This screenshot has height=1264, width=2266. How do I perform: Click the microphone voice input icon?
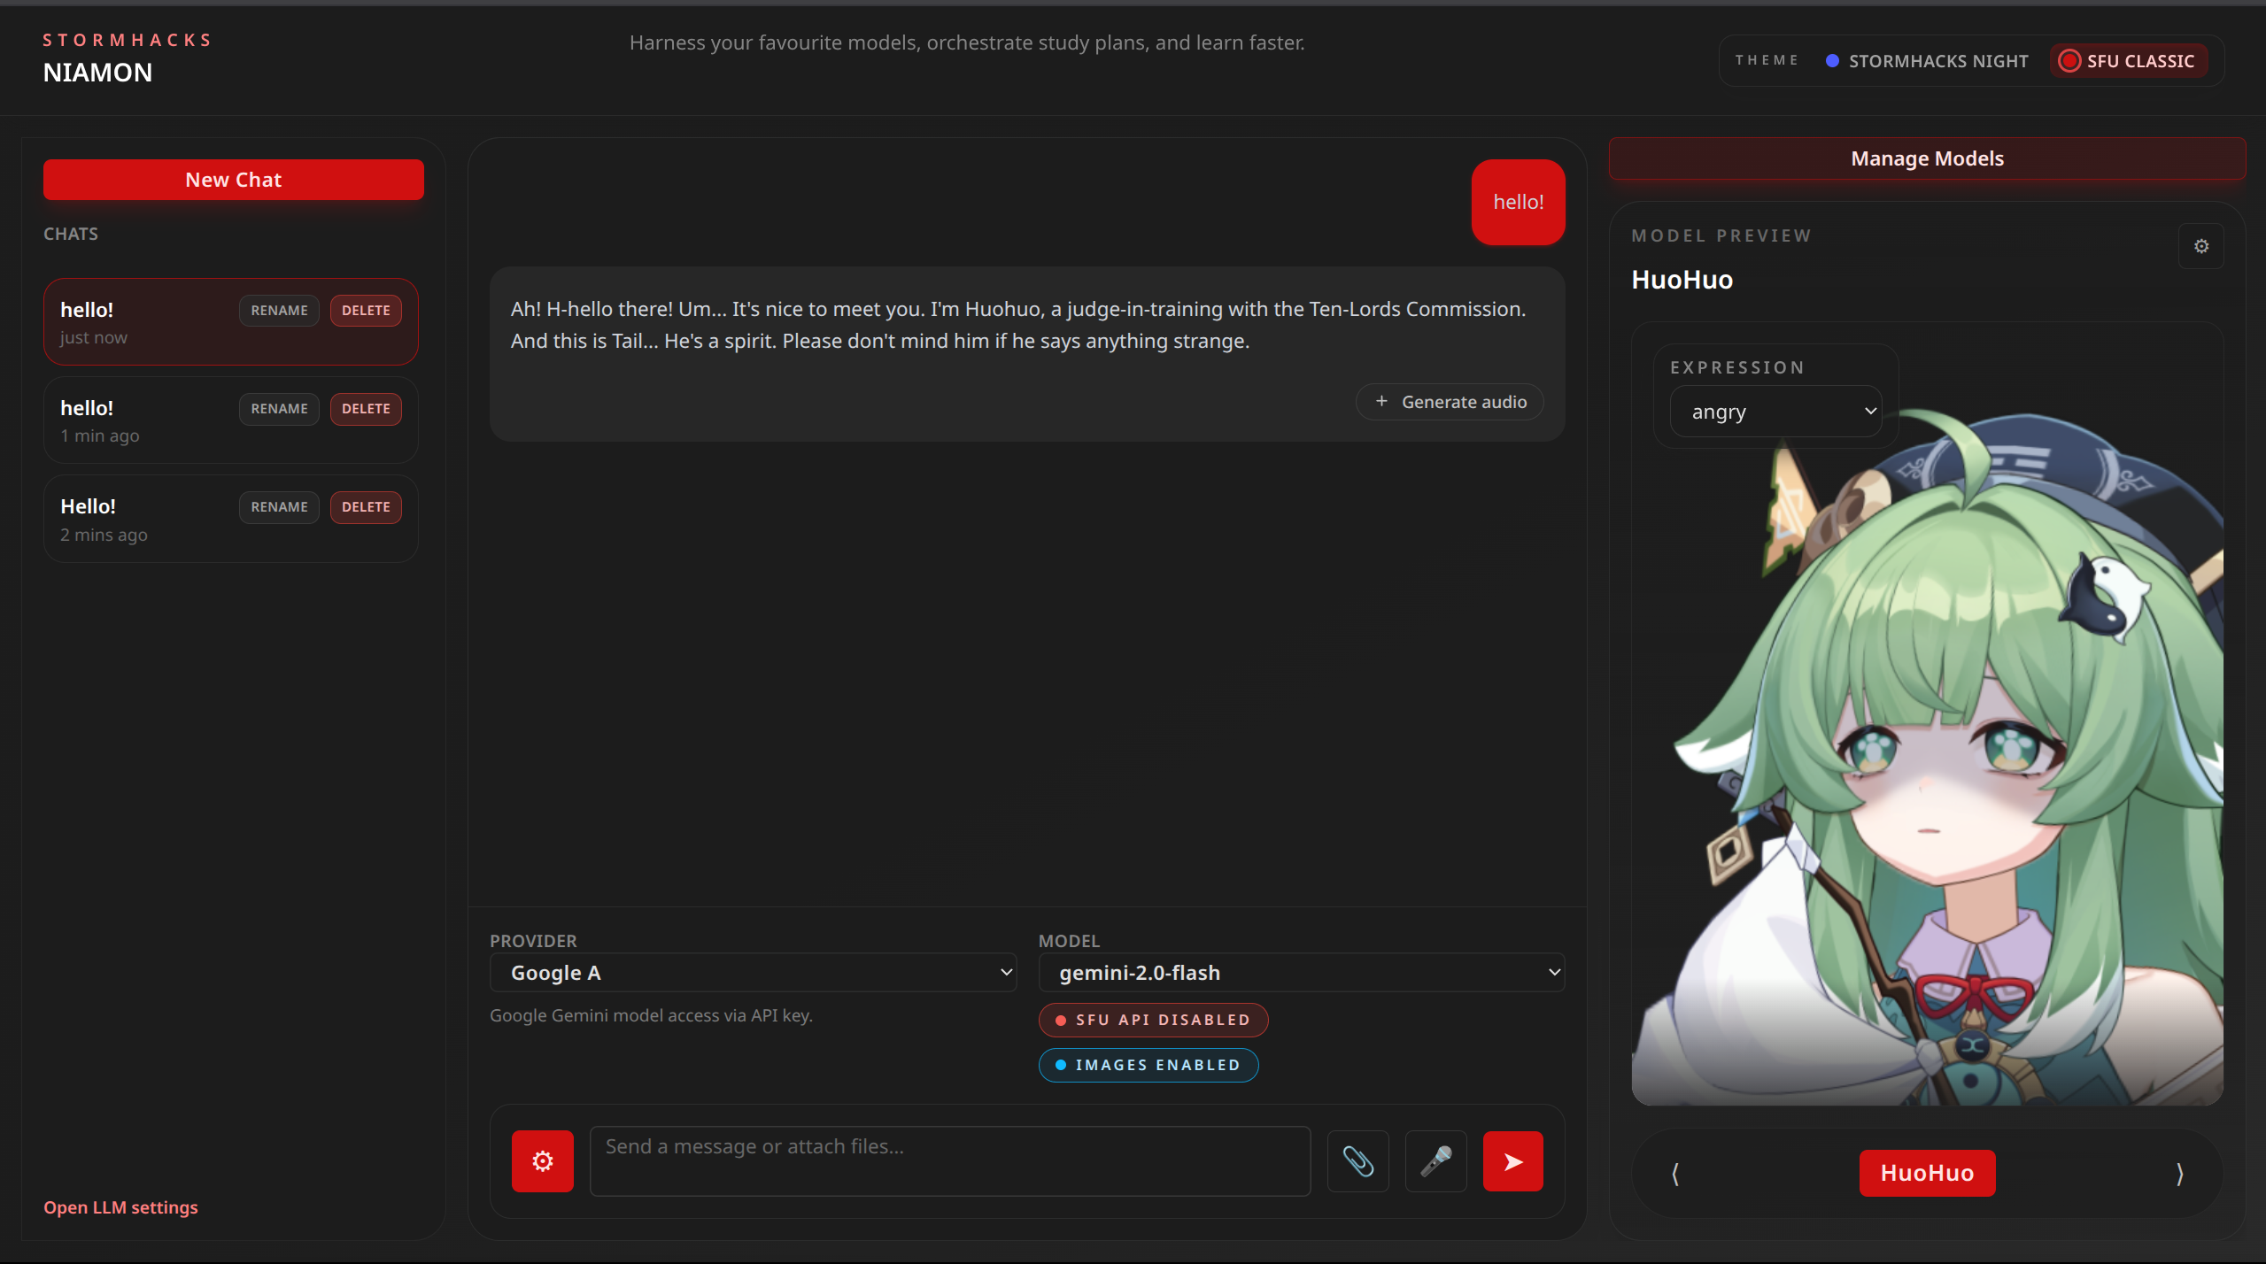coord(1435,1160)
